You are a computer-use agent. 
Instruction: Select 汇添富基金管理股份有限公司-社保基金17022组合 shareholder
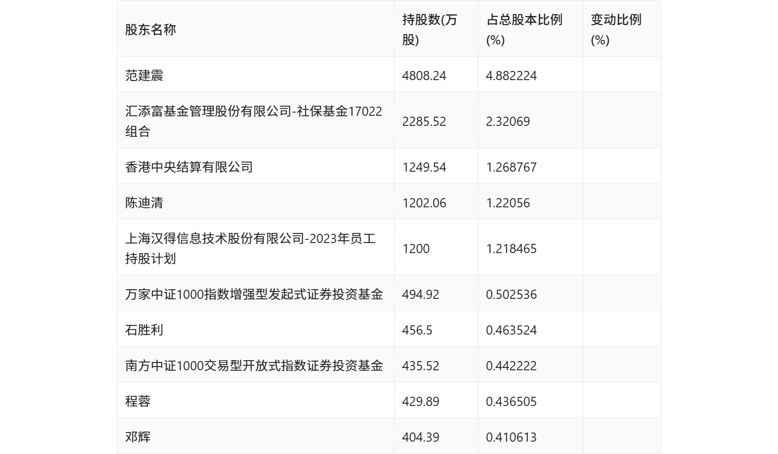point(254,121)
